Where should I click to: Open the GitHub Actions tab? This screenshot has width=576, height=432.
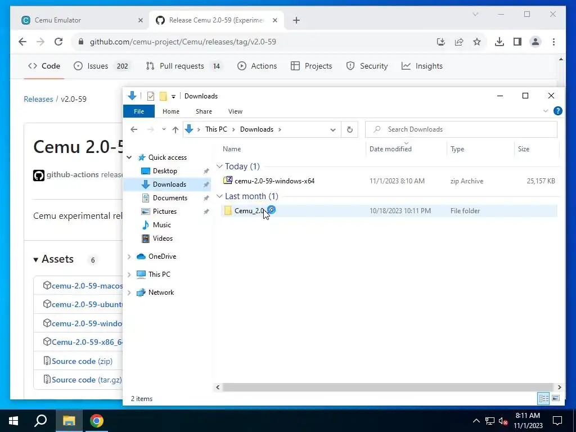point(257,66)
